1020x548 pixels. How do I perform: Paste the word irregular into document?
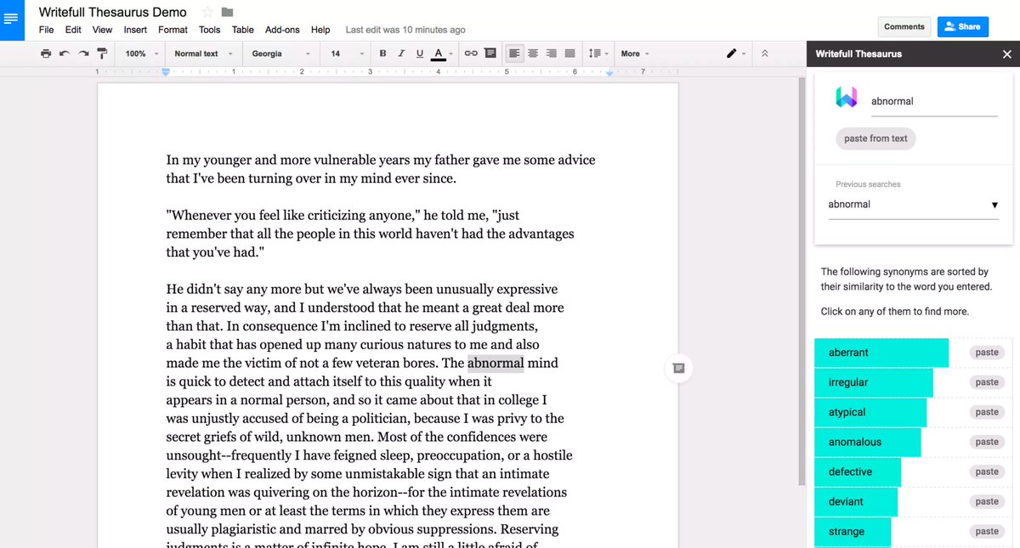coord(987,382)
